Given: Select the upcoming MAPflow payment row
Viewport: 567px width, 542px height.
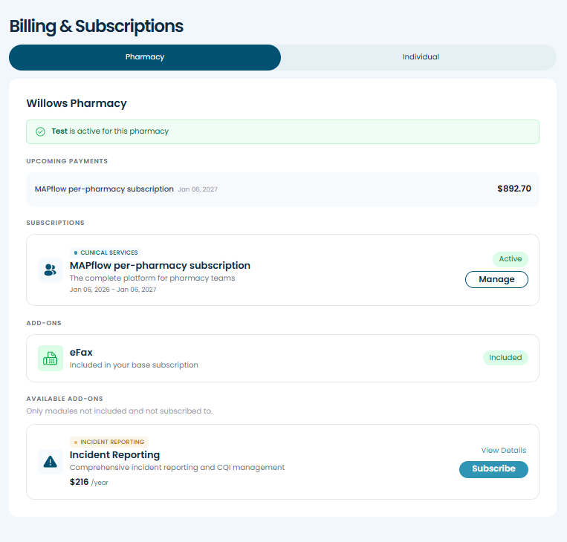Looking at the screenshot, I should point(282,189).
